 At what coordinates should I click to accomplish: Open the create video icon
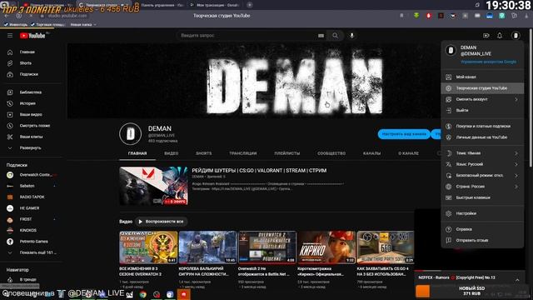[486, 35]
